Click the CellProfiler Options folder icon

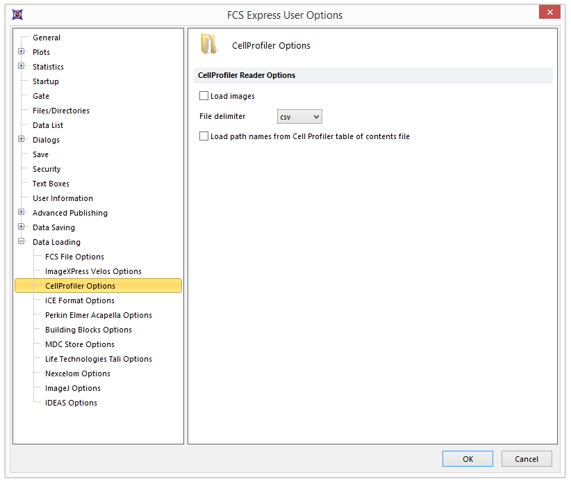pos(209,45)
